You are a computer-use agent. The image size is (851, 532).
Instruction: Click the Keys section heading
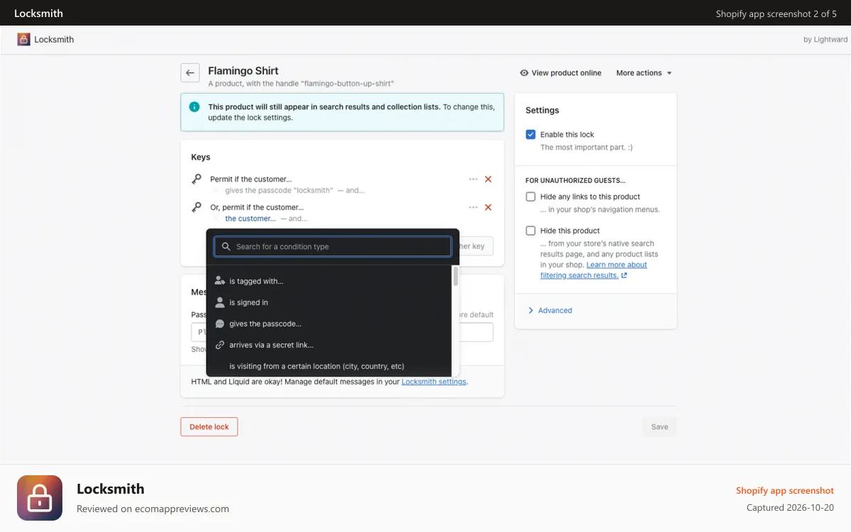[x=201, y=157]
